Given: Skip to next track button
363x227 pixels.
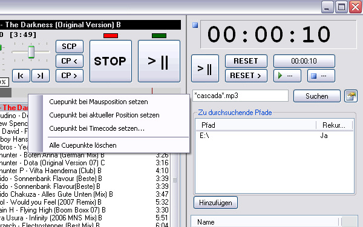Looking at the screenshot, I should (41, 76).
